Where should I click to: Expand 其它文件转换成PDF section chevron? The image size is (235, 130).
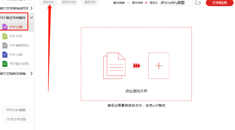coord(31,8)
